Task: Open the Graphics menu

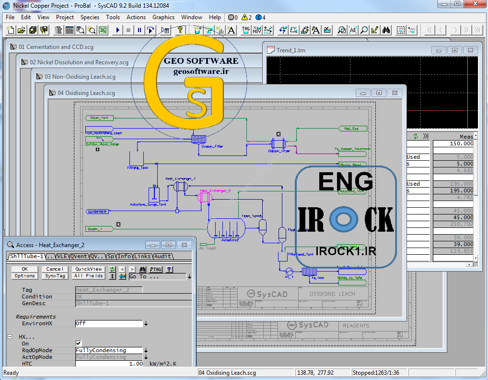Action: click(163, 17)
